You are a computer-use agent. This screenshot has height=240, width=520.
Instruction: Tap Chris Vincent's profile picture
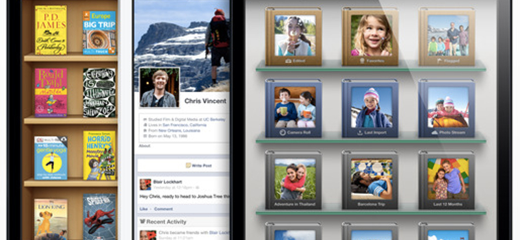tap(159, 88)
